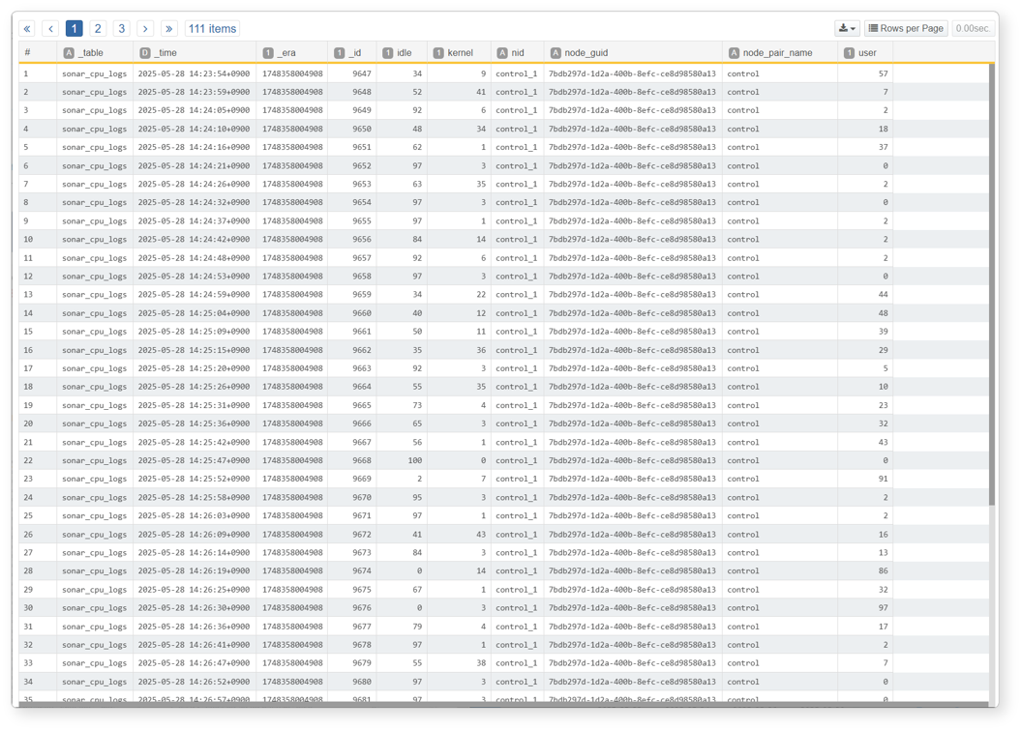Sort by the kernel column header
The height and width of the screenshot is (730, 1021).
(x=459, y=53)
